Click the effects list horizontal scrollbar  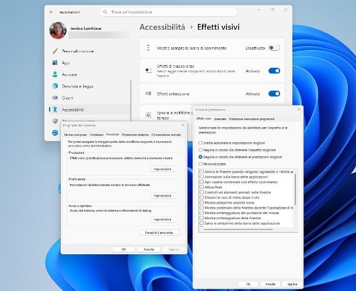pos(238,230)
